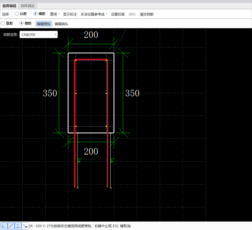This screenshot has height=230, width=252.
Task: Click the top horizontal red stirrup segment
Action: pos(91,60)
